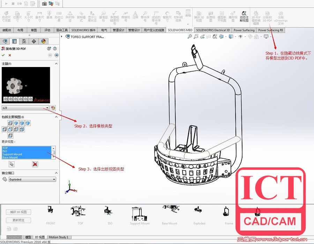Click 捕获3D视图 capture 3D view tool
Screen dimensions: 314x244
pos(199,17)
